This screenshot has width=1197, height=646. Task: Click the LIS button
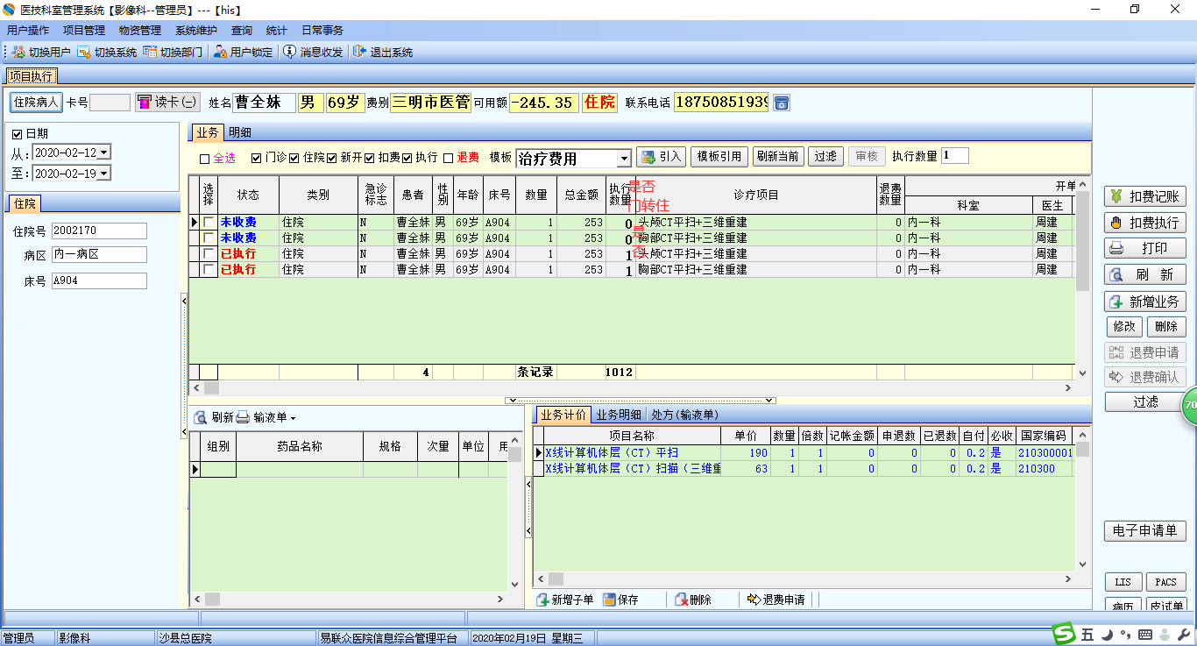(x=1123, y=582)
